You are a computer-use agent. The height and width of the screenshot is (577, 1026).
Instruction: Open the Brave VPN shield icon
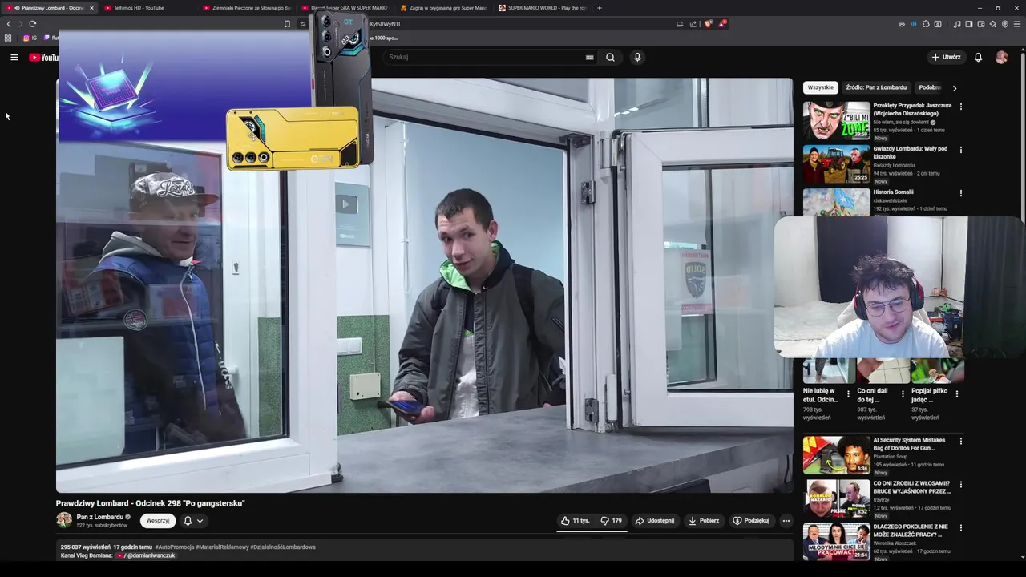[1005, 24]
